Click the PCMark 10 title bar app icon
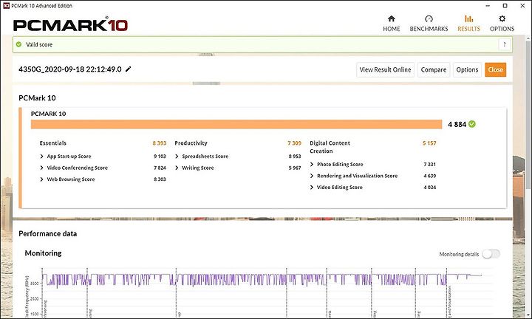The width and height of the screenshot is (532, 319). pyautogui.click(x=6, y=5)
